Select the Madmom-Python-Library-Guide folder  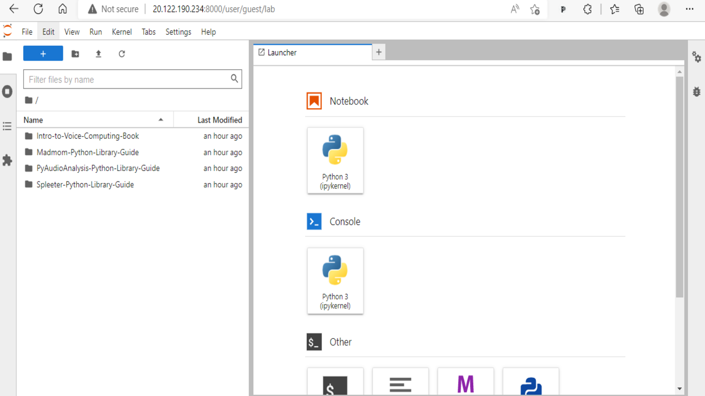pos(133,152)
